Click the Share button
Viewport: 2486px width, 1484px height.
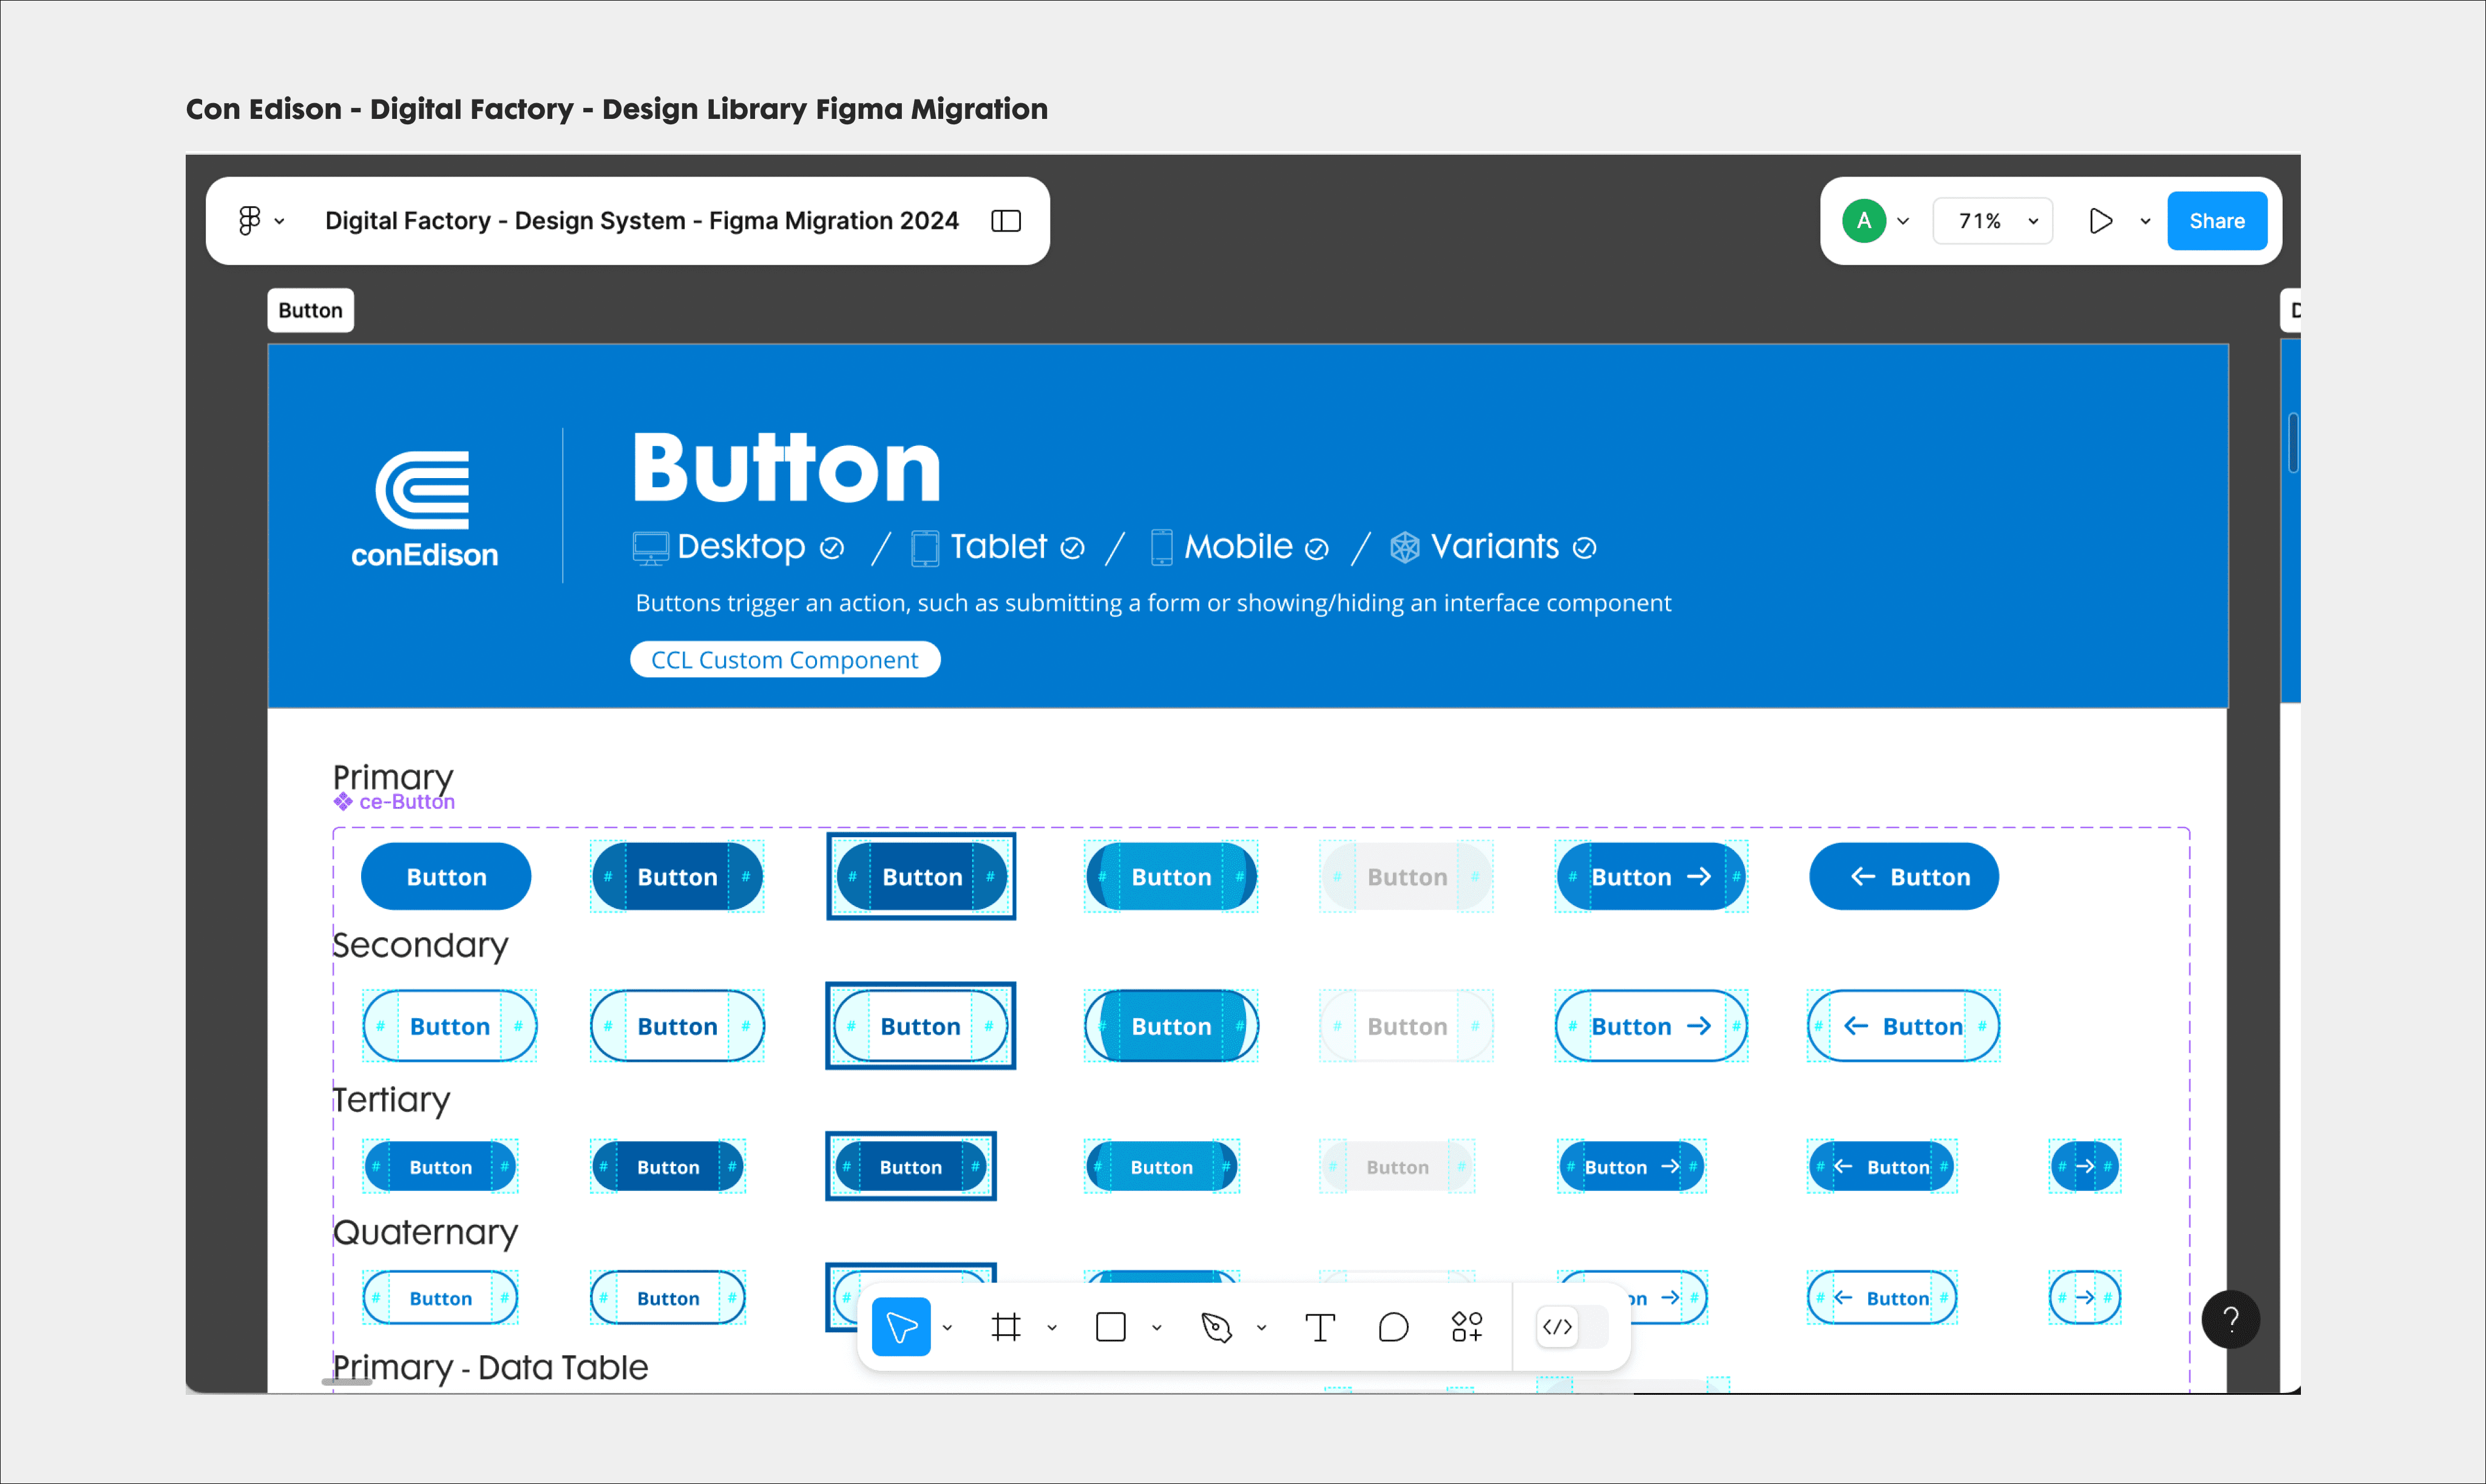point(2216,220)
